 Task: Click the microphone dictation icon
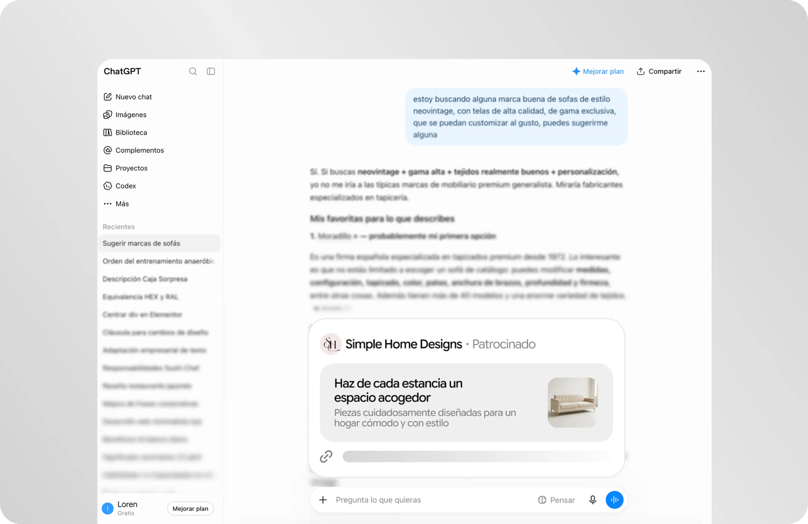[593, 500]
